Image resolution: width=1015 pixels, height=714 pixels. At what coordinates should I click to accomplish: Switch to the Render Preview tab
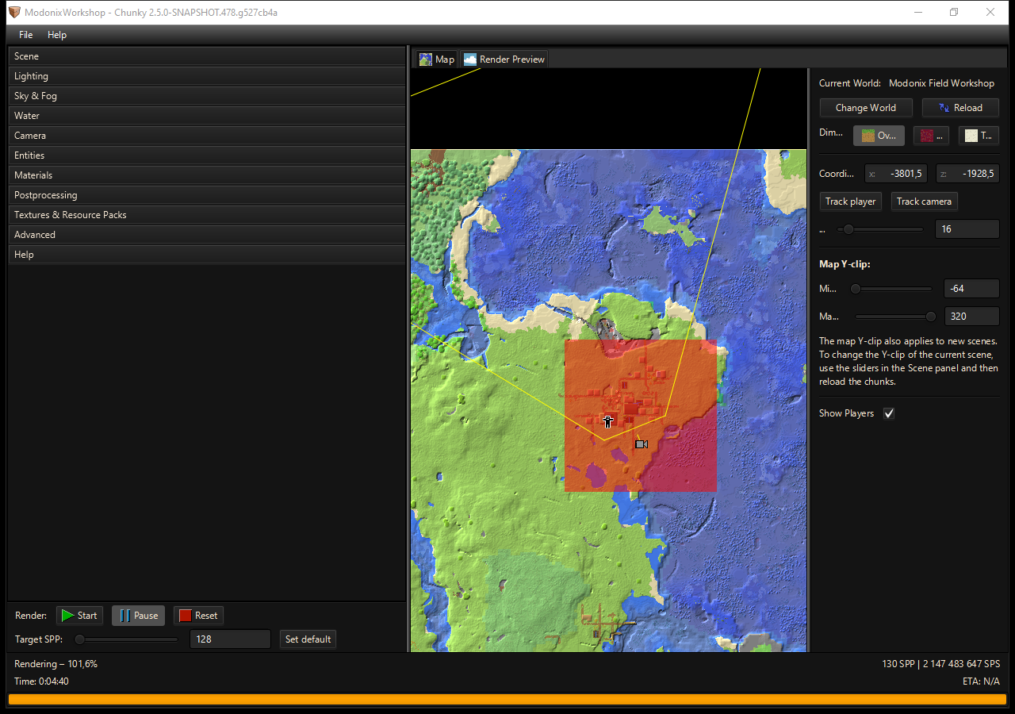click(x=504, y=59)
